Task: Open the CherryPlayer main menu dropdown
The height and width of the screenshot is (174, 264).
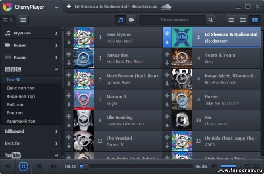Action: point(57,8)
